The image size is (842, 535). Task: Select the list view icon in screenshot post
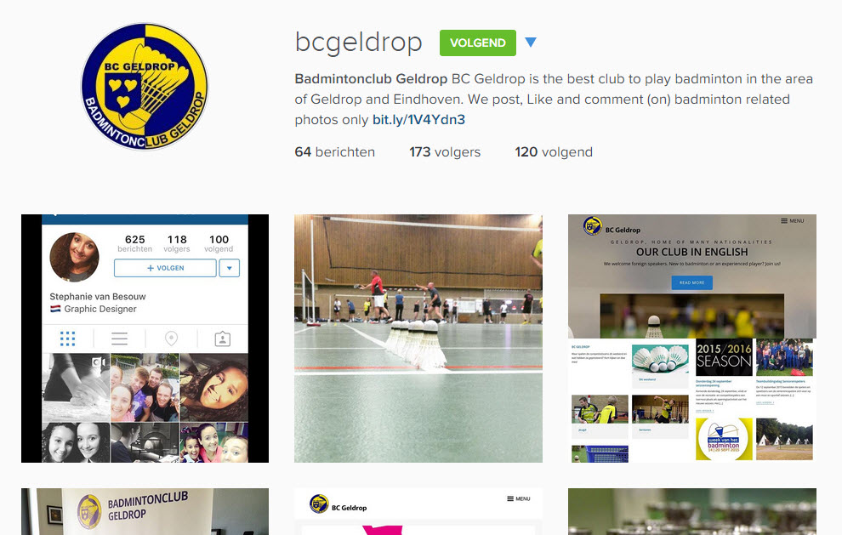pyautogui.click(x=119, y=339)
